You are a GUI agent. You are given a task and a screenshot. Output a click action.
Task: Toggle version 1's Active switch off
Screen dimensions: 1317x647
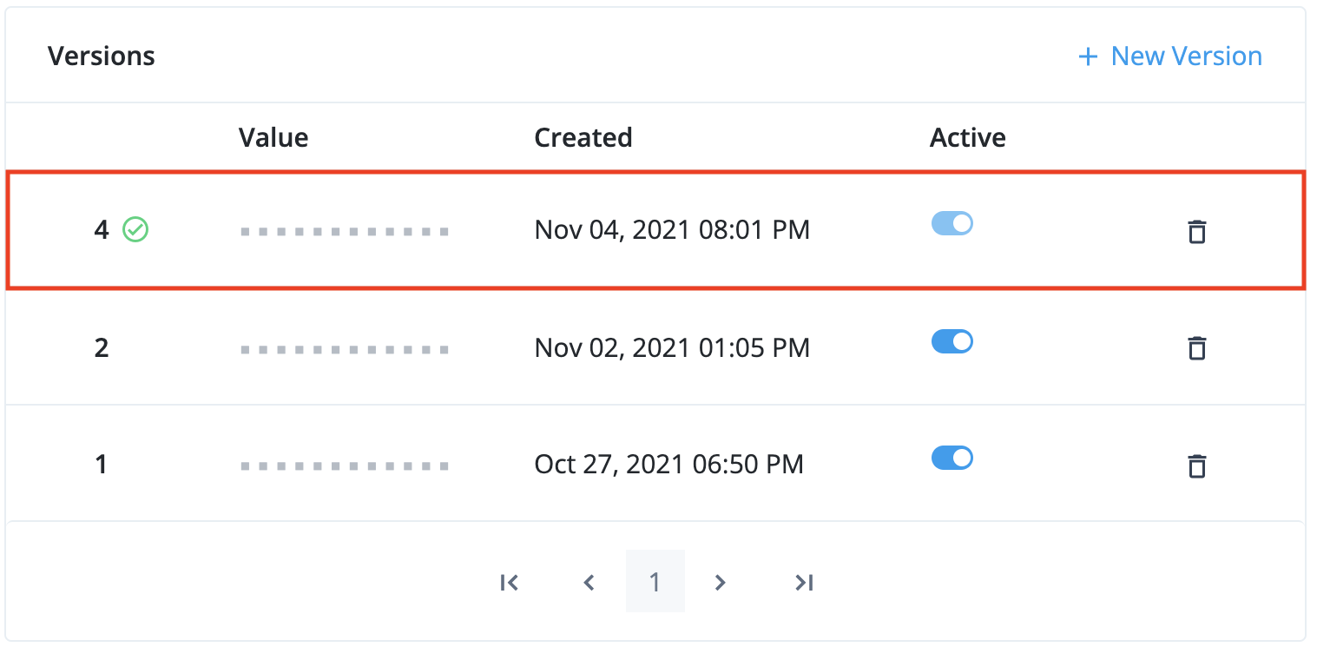(x=952, y=458)
